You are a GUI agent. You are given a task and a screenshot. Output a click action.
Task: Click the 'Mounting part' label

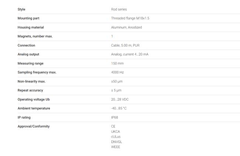click(28, 18)
